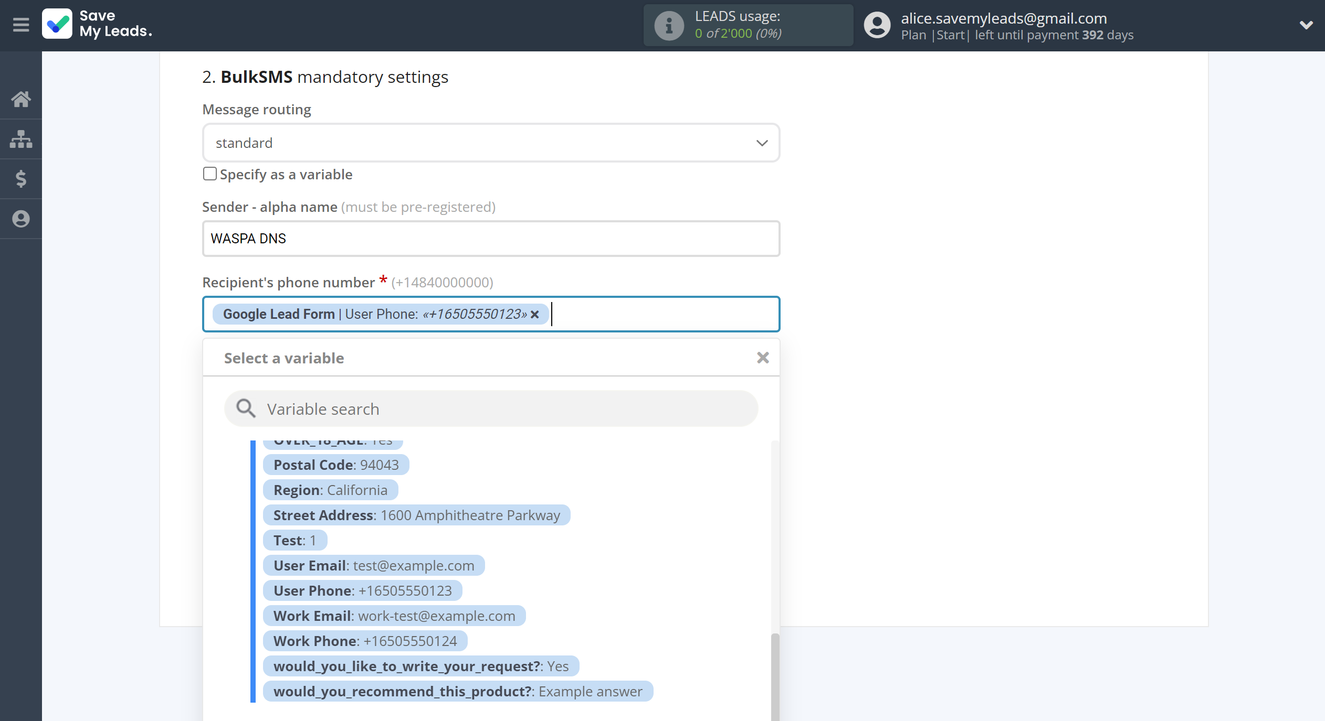1325x721 pixels.
Task: Go to the home dashboard icon
Action: point(21,99)
